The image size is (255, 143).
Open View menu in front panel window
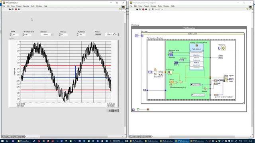[x=13, y=6]
